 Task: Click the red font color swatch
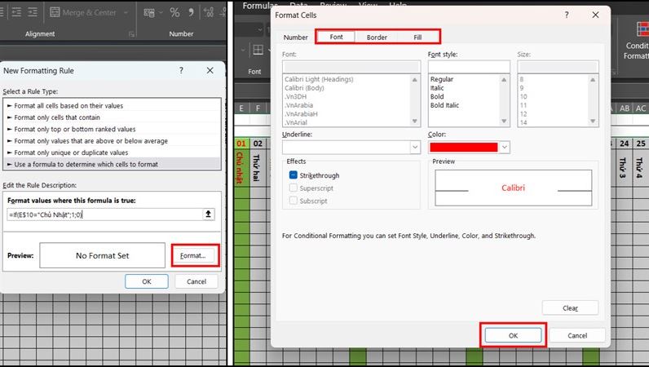[464, 147]
